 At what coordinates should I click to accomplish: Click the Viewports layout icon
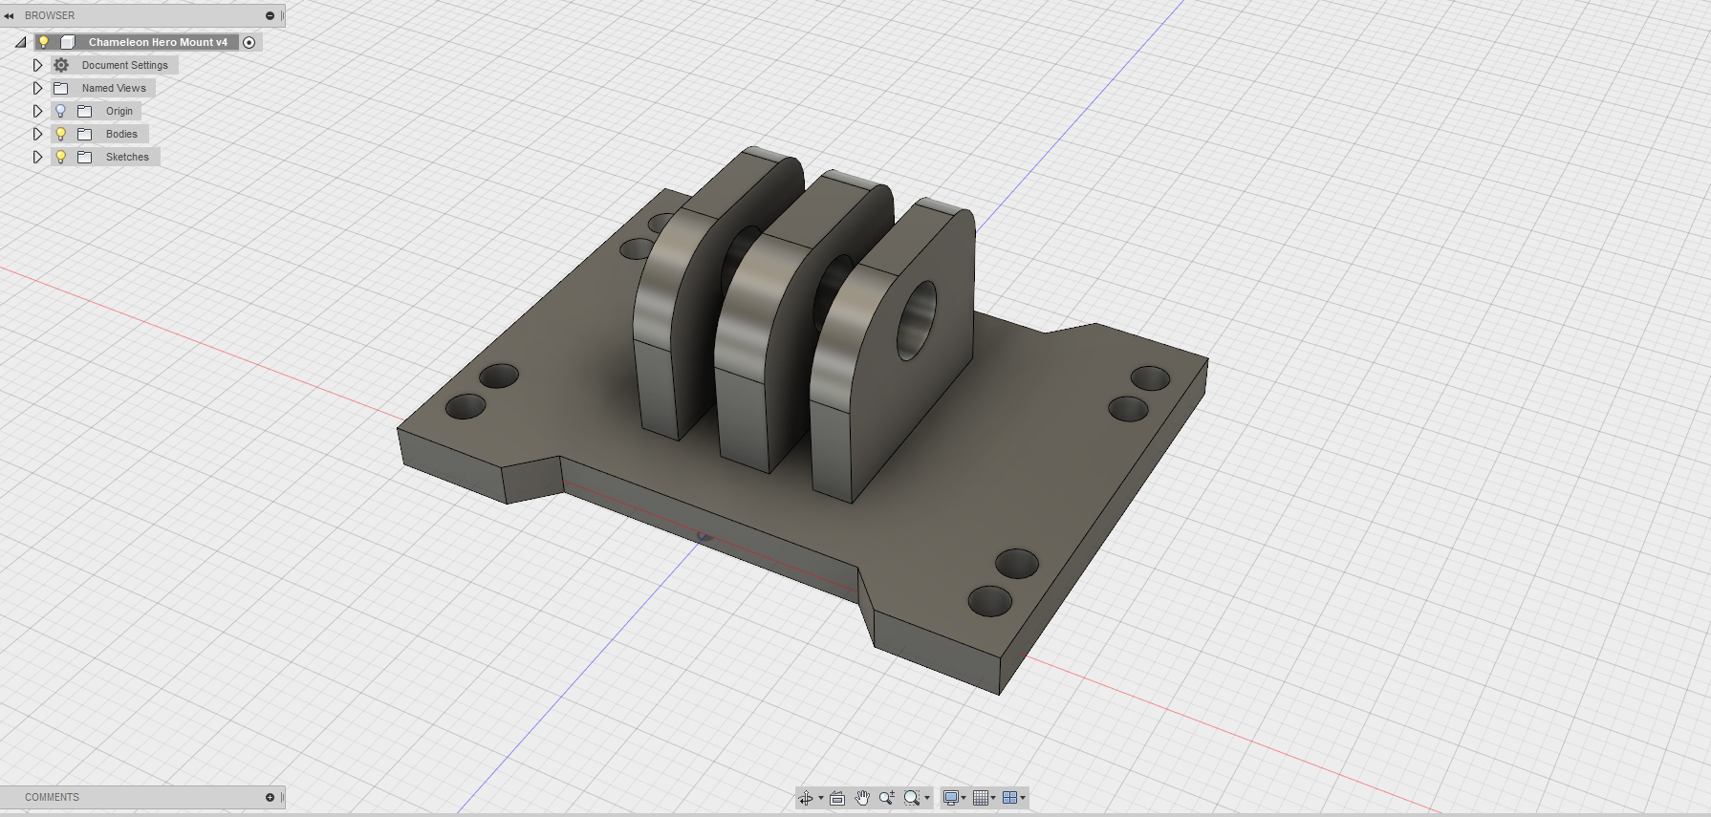click(x=1010, y=798)
